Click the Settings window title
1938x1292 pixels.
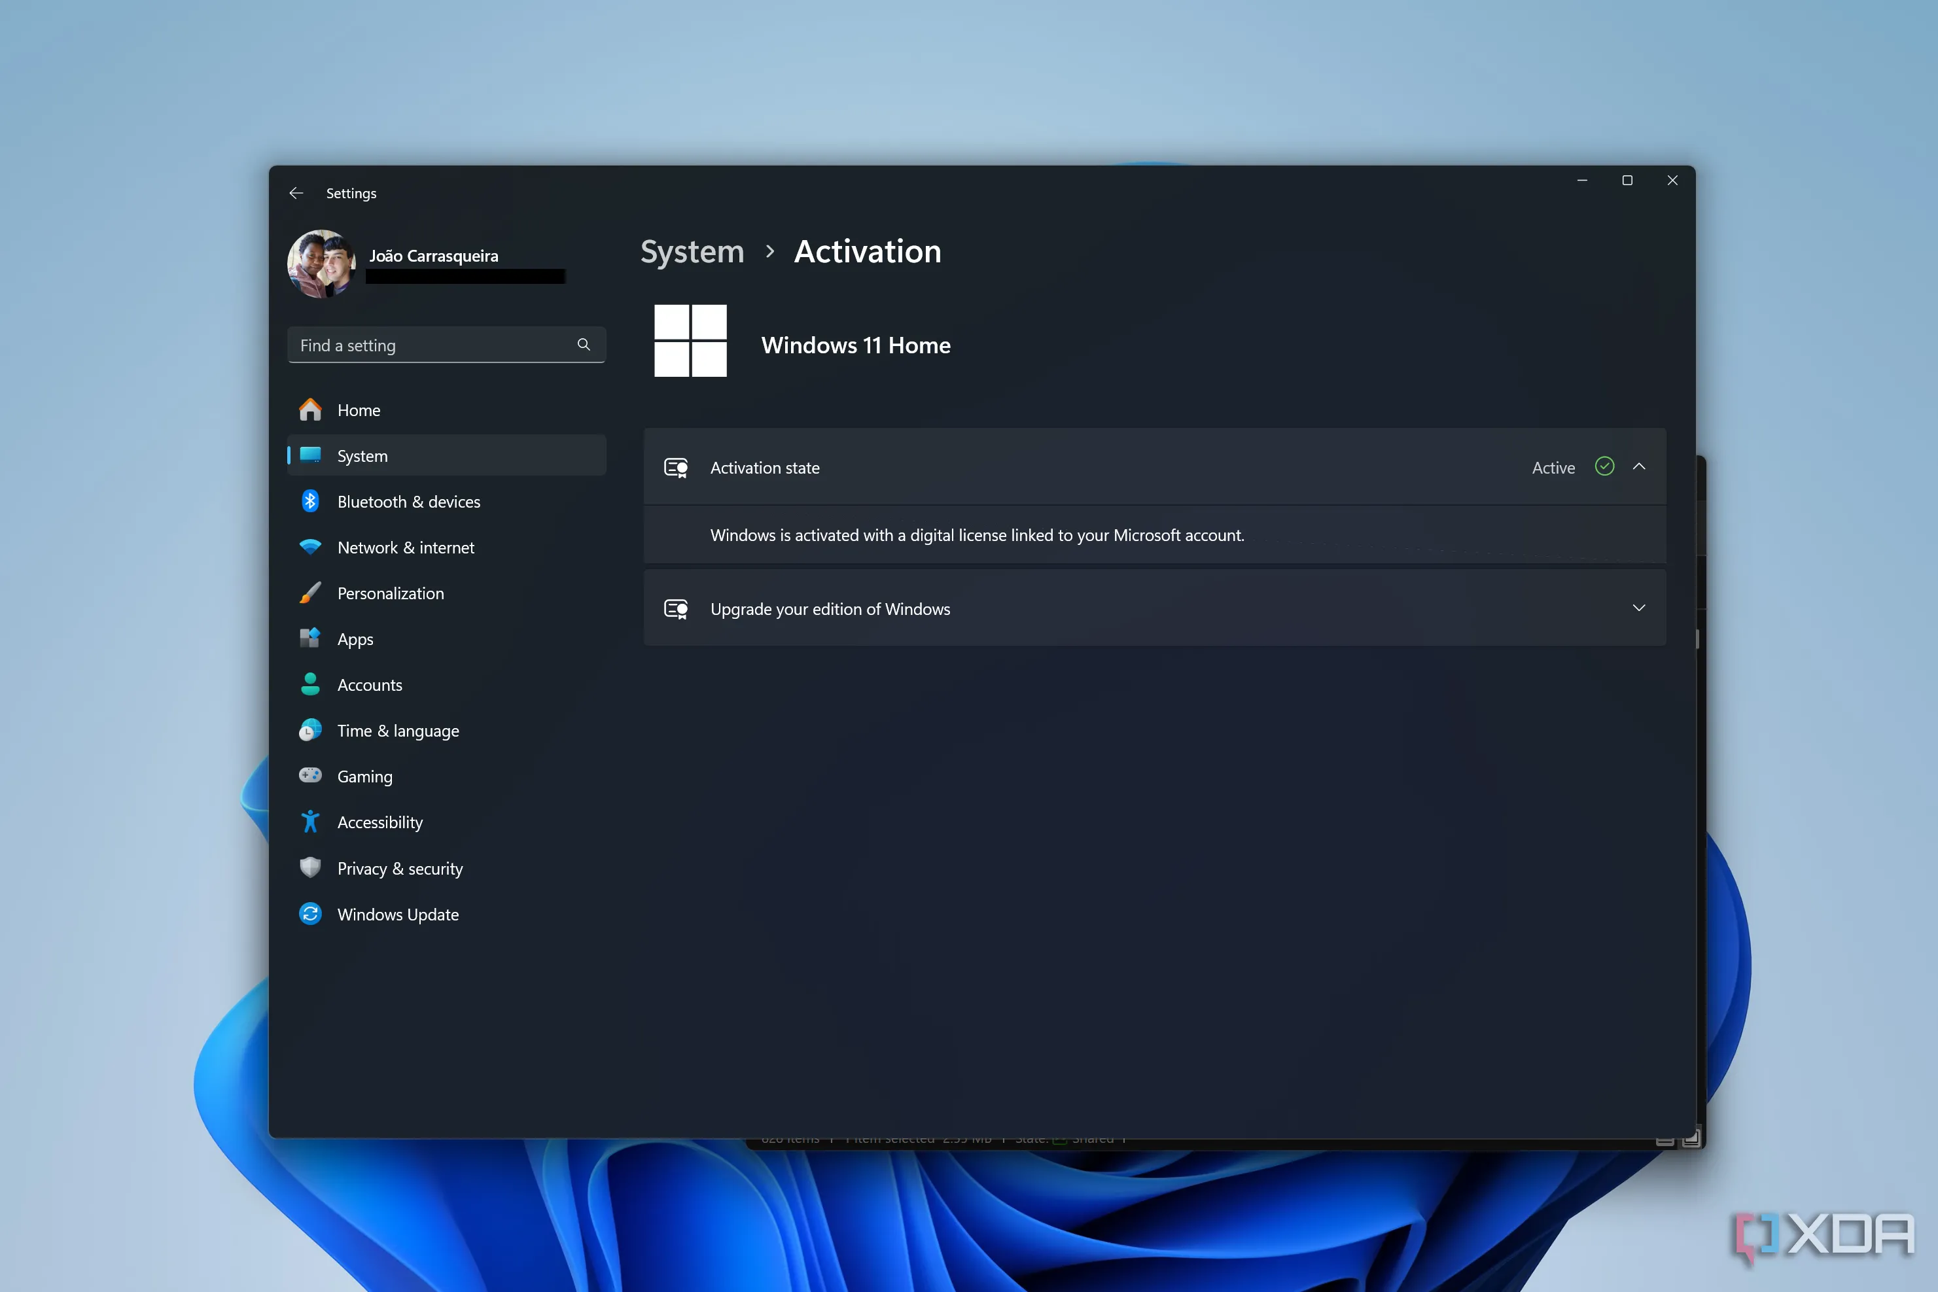[x=351, y=193]
